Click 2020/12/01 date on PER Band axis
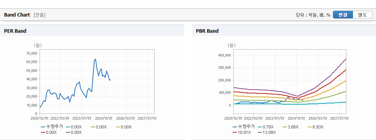Screen dimensions: 376x140 [39, 118]
